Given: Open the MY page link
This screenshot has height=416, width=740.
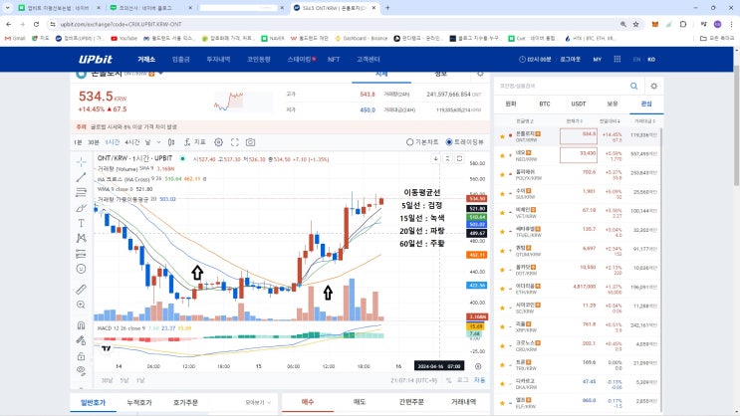Looking at the screenshot, I should point(597,59).
